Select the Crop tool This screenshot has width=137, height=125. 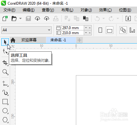pos(5,63)
